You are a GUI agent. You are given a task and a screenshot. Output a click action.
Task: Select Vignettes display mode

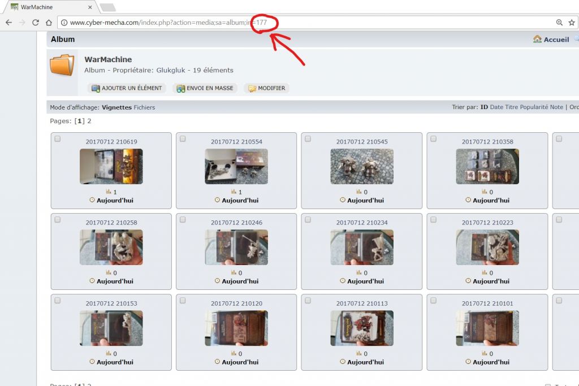116,107
